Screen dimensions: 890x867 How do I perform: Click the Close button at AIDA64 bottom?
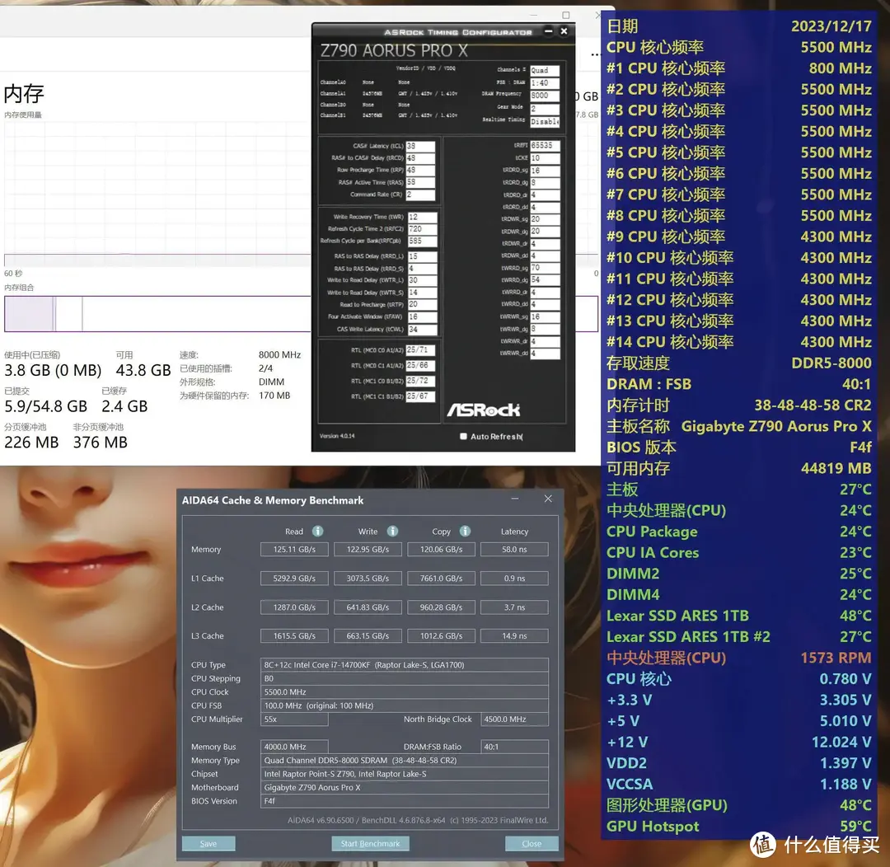[532, 843]
